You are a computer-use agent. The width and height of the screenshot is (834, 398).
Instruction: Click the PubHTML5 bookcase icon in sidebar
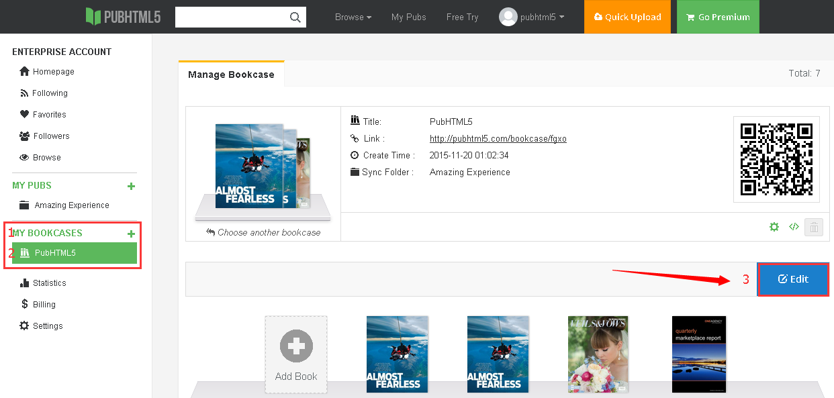[x=26, y=253]
